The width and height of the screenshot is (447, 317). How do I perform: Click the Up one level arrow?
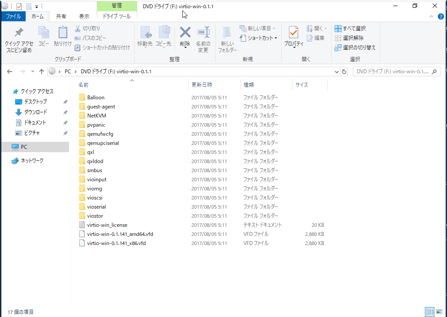click(x=42, y=72)
